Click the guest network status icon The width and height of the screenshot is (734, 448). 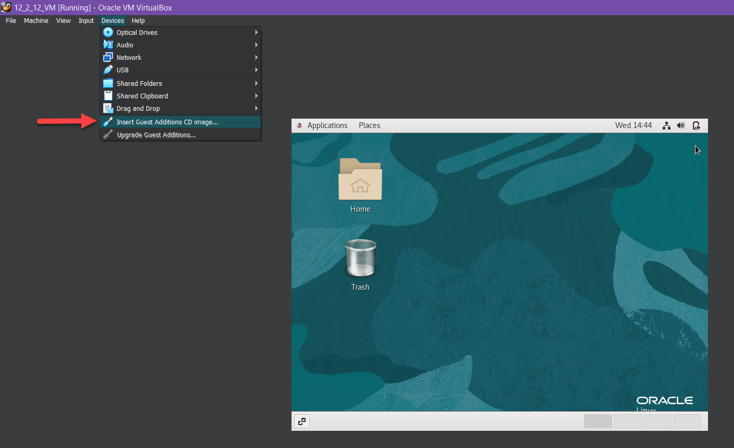pyautogui.click(x=666, y=125)
